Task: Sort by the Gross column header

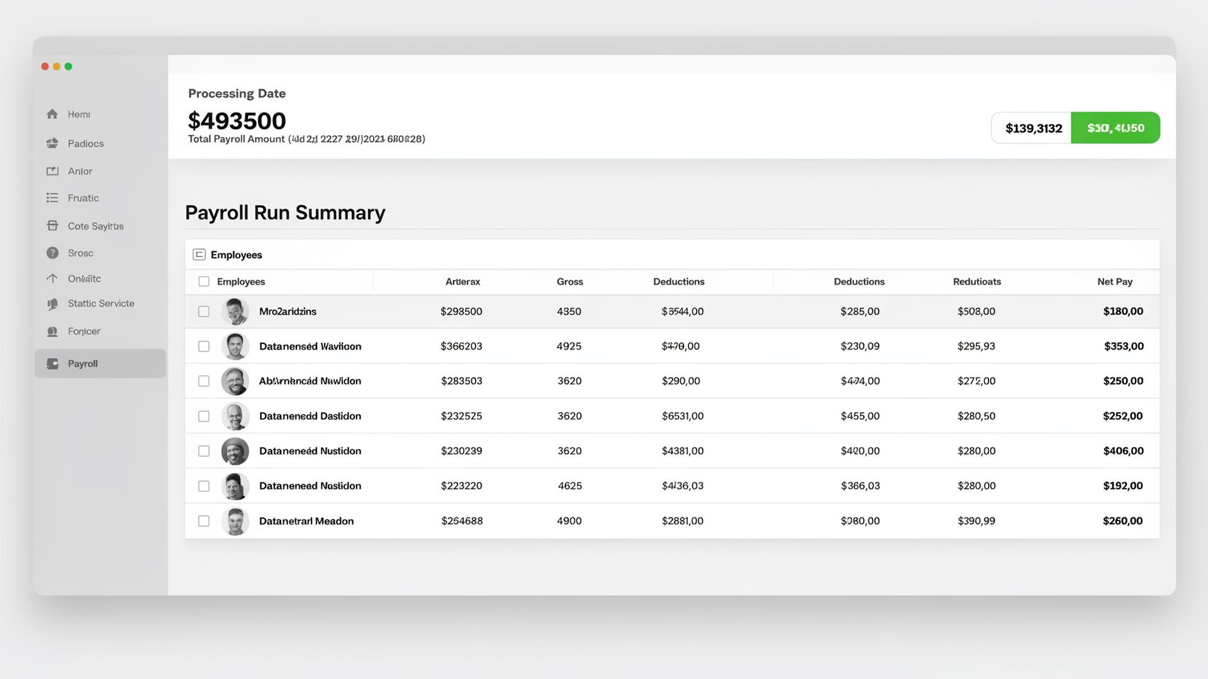Action: coord(569,282)
